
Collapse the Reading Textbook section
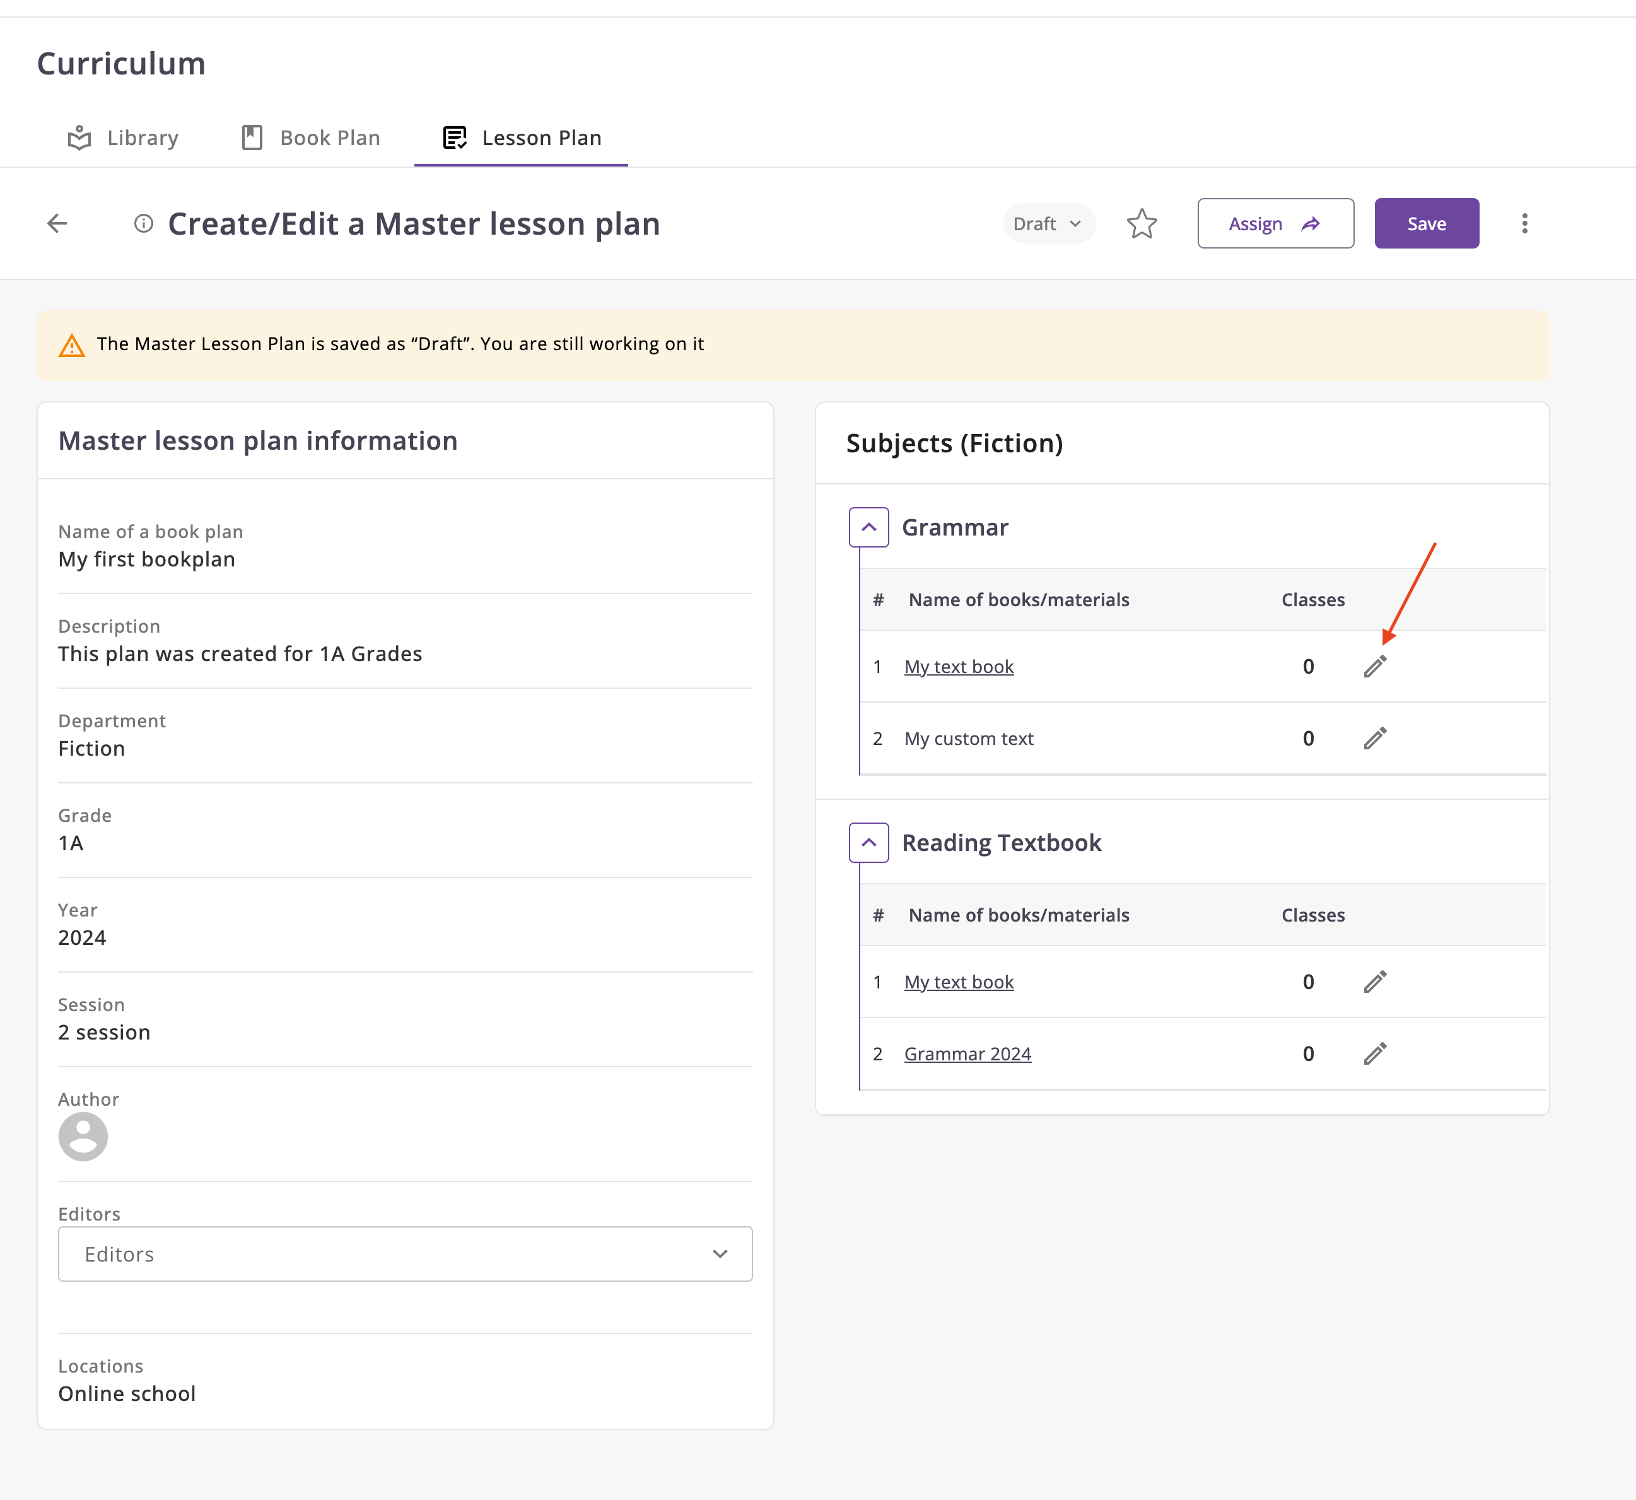point(868,843)
